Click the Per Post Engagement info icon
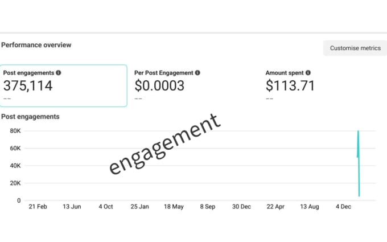The width and height of the screenshot is (387, 242). [x=197, y=73]
